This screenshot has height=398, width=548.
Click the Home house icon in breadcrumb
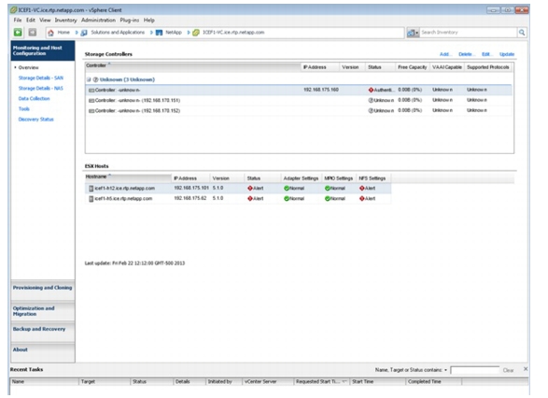click(x=50, y=33)
